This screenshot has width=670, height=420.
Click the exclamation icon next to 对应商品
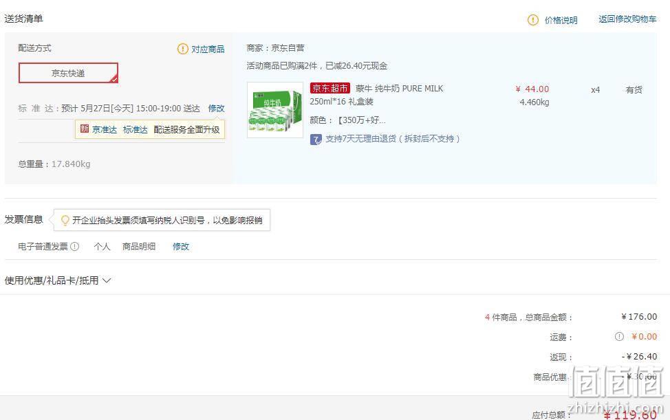(x=182, y=49)
